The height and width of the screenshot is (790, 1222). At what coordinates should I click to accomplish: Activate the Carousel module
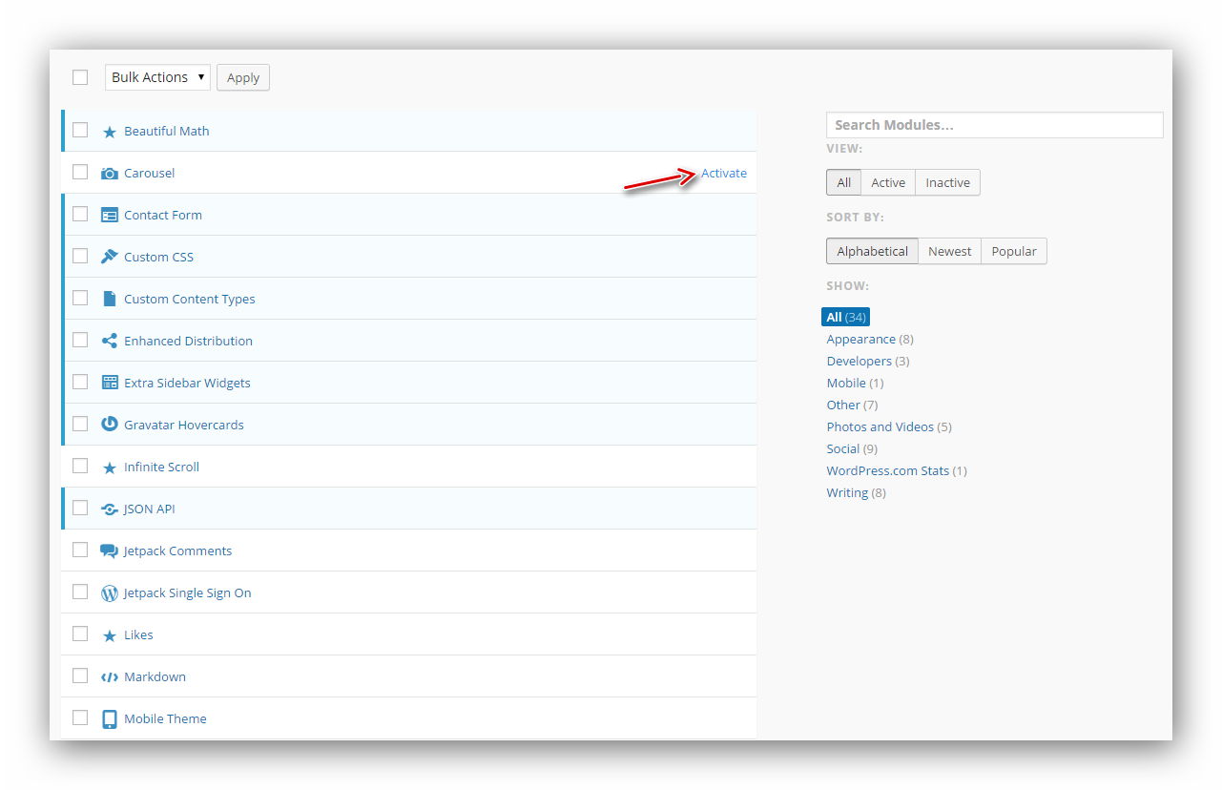coord(724,173)
